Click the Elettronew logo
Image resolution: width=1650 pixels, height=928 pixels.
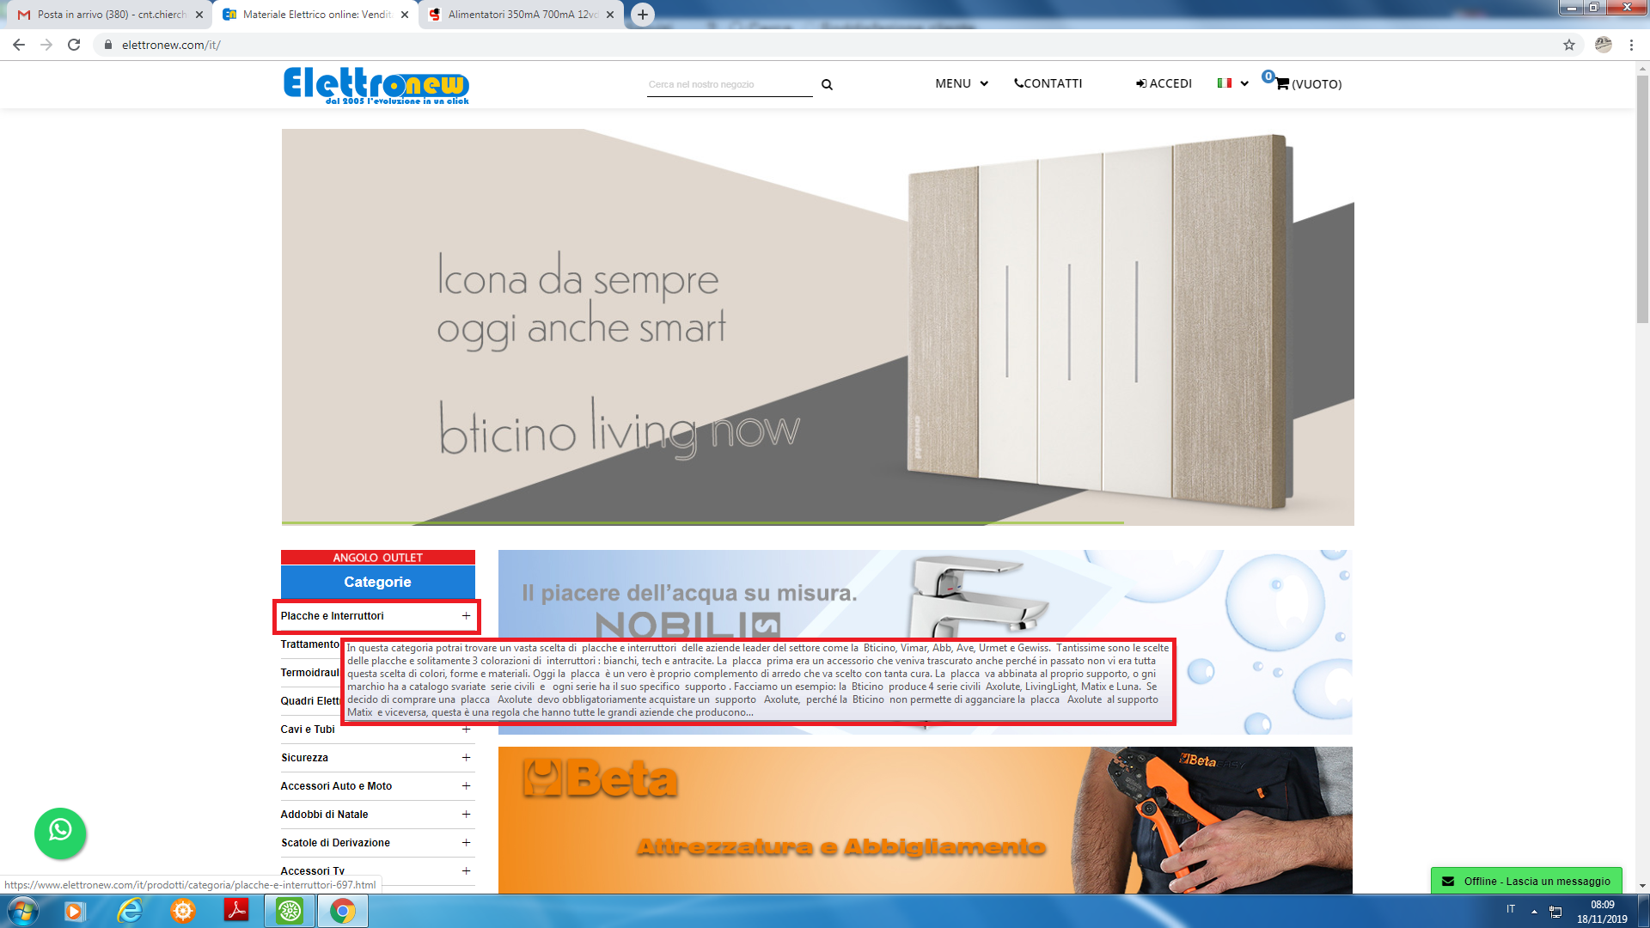pyautogui.click(x=376, y=86)
